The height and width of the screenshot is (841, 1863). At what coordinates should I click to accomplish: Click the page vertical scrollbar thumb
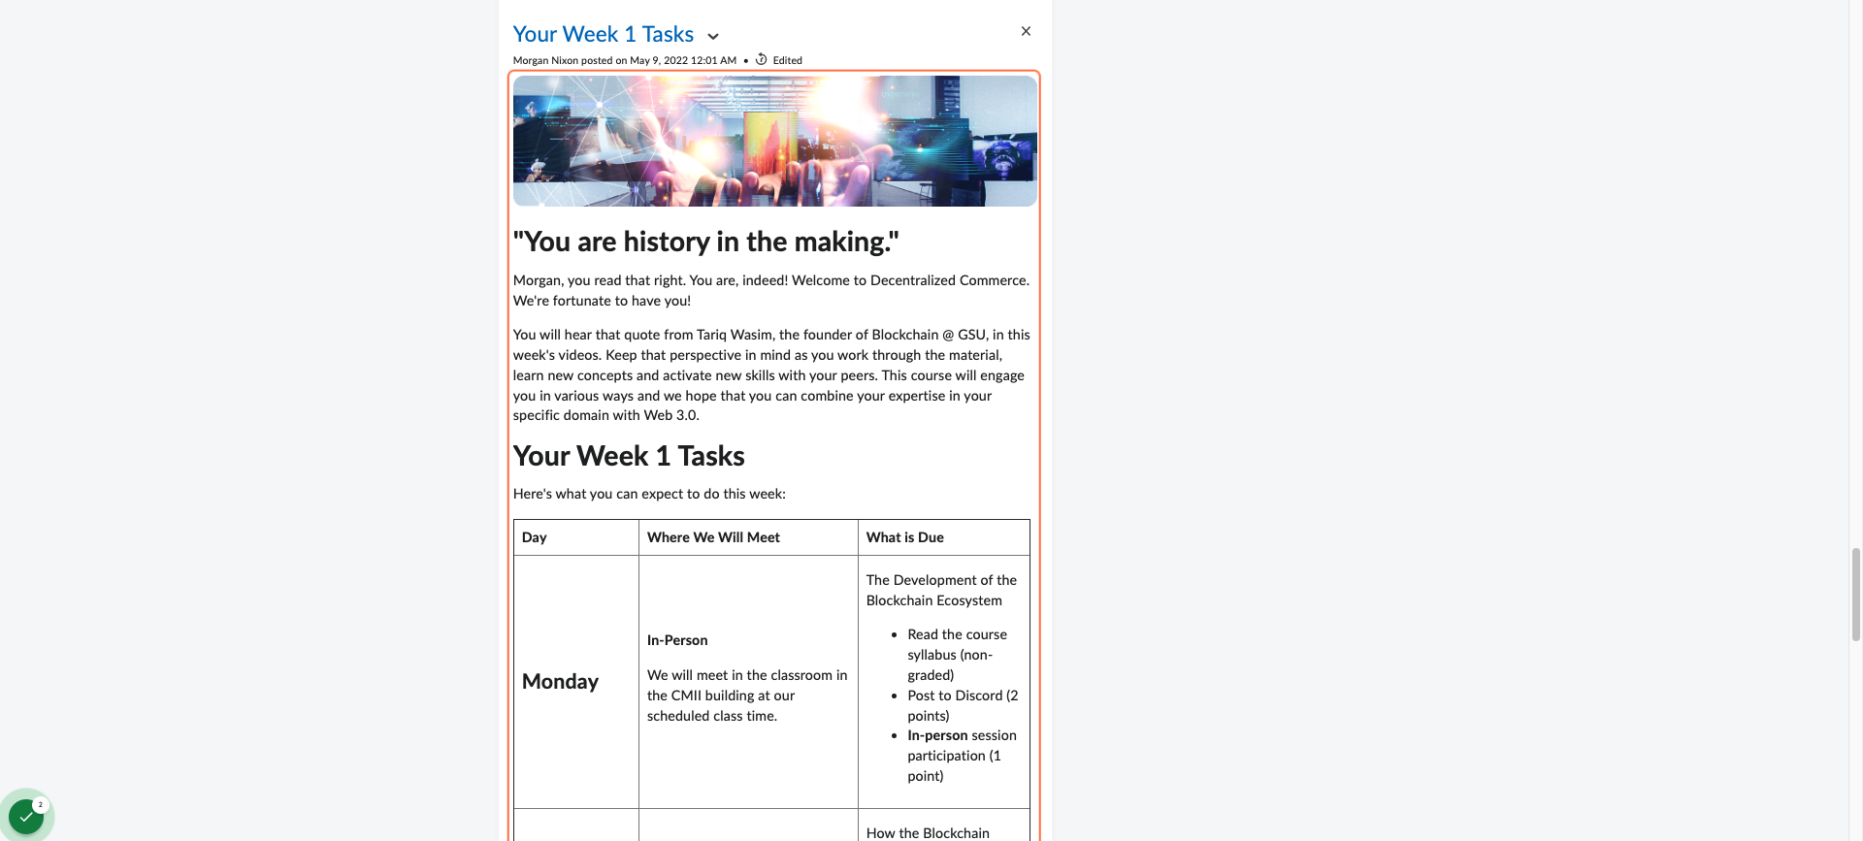1856,594
